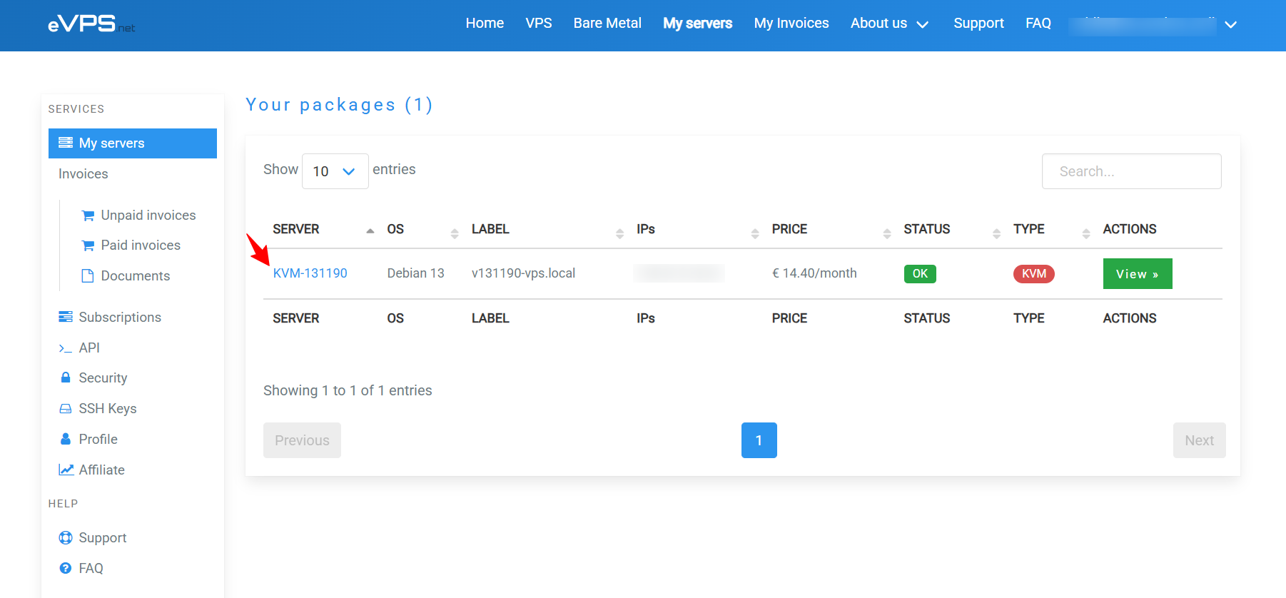Open FAQ in top navigation
The width and height of the screenshot is (1286, 598).
coord(1038,24)
